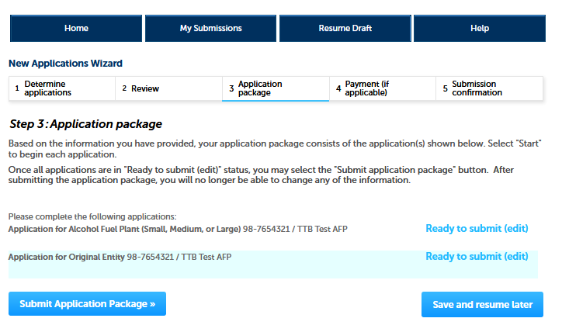This screenshot has height=332, width=569.
Task: Click the step 5 Submission confirmation tab
Action: [488, 88]
